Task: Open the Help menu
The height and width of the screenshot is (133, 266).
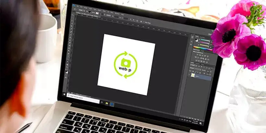Action: (x=122, y=14)
